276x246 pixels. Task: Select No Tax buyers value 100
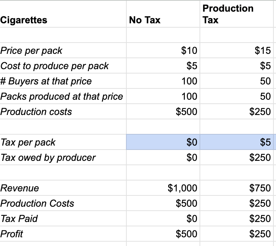pos(163,81)
